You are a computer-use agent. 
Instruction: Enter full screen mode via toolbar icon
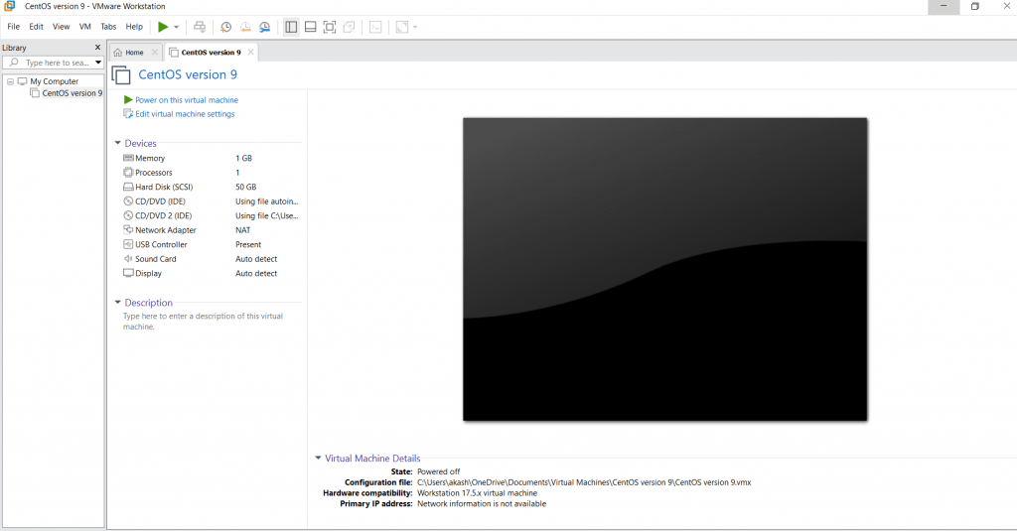(x=330, y=27)
